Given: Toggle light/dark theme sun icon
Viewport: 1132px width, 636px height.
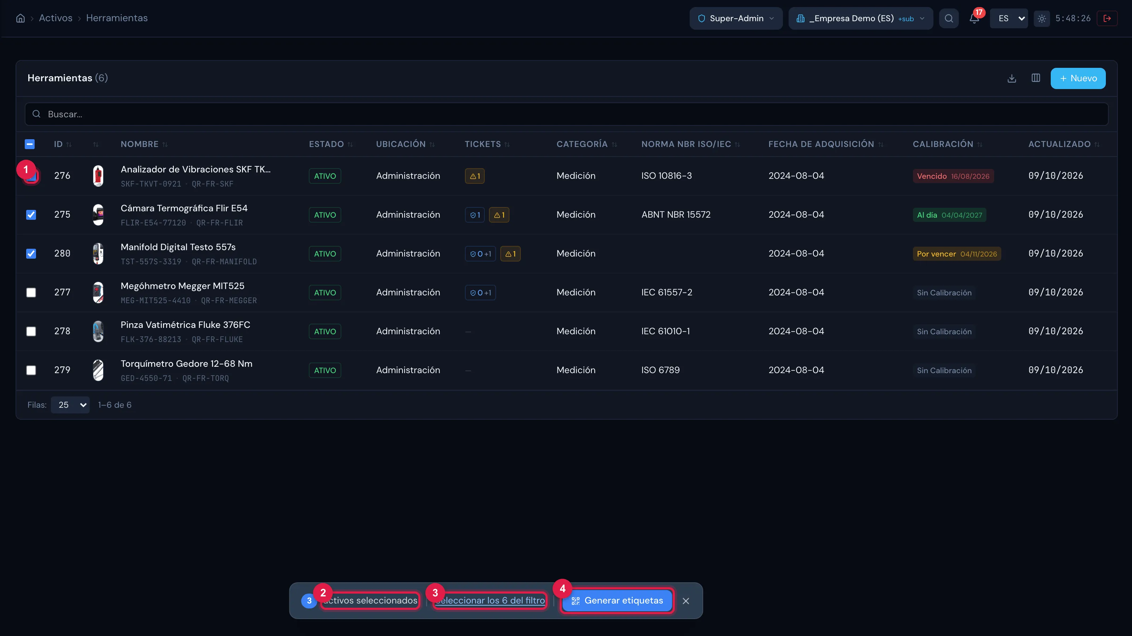Looking at the screenshot, I should (x=1042, y=18).
